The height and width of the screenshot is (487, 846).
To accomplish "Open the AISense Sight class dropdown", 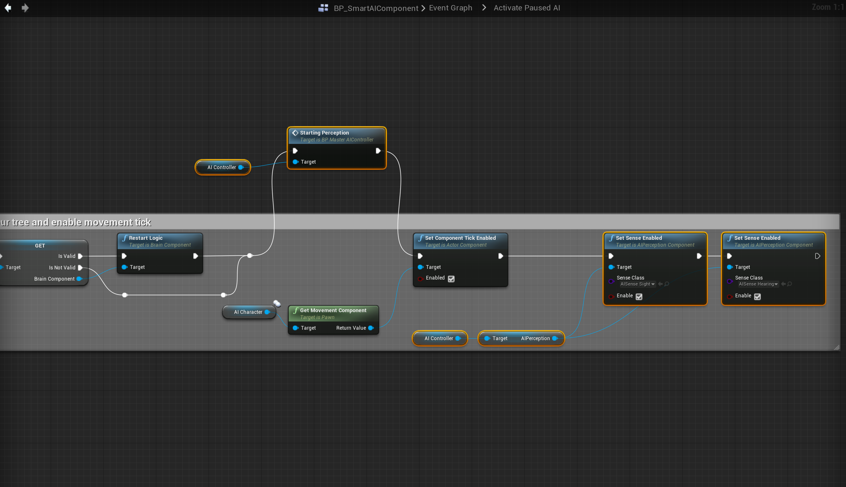I will [x=637, y=284].
